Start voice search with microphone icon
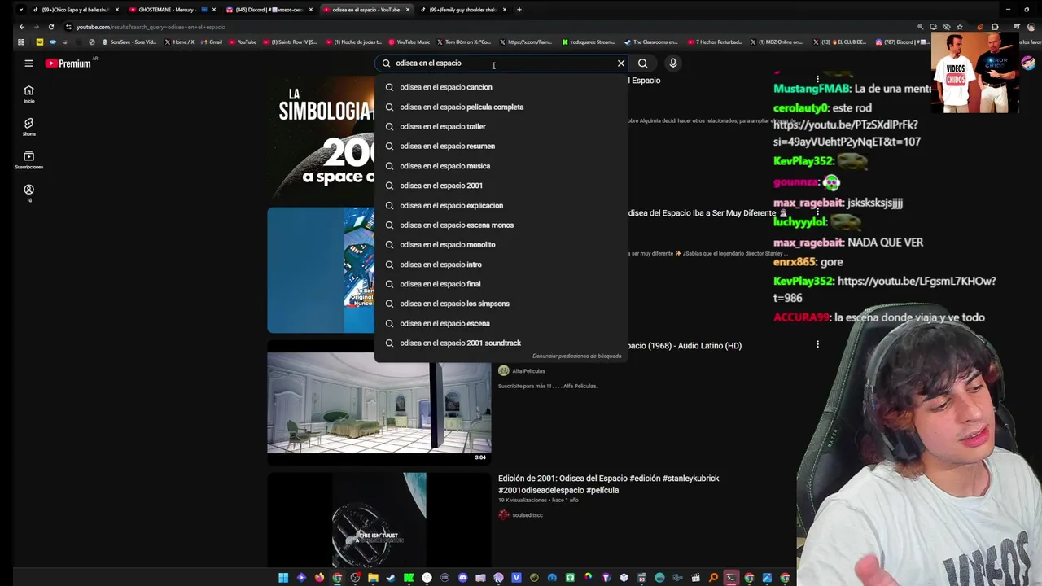Viewport: 1042px width, 586px height. click(672, 63)
